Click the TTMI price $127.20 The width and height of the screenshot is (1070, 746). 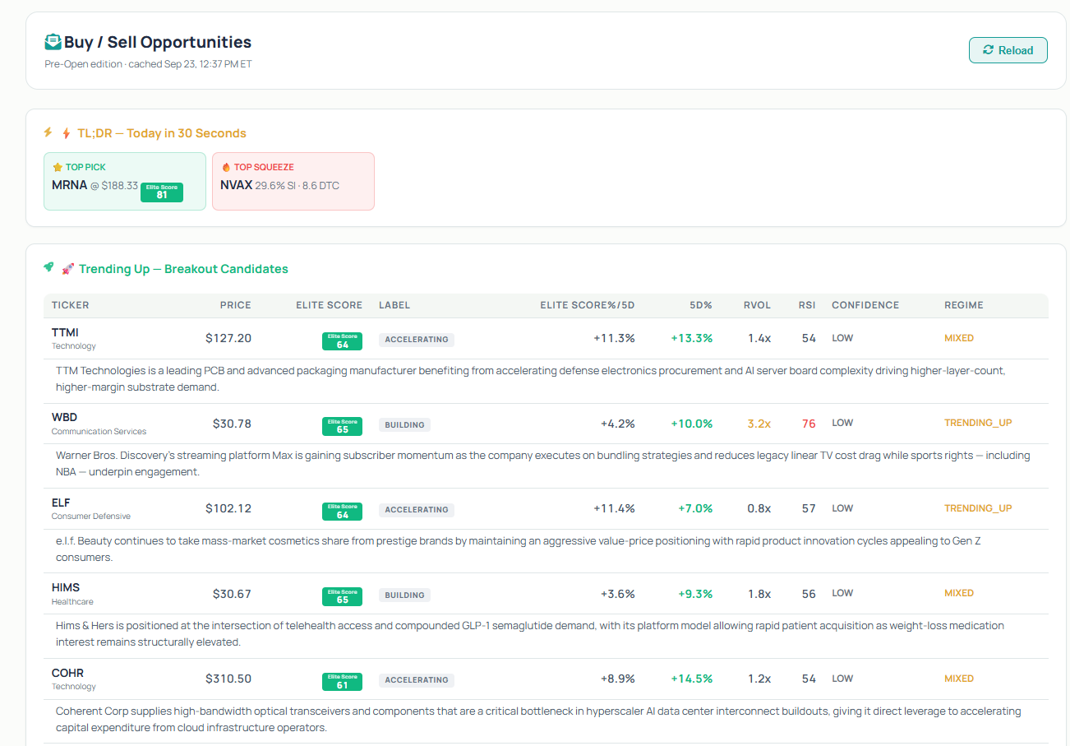coord(228,339)
